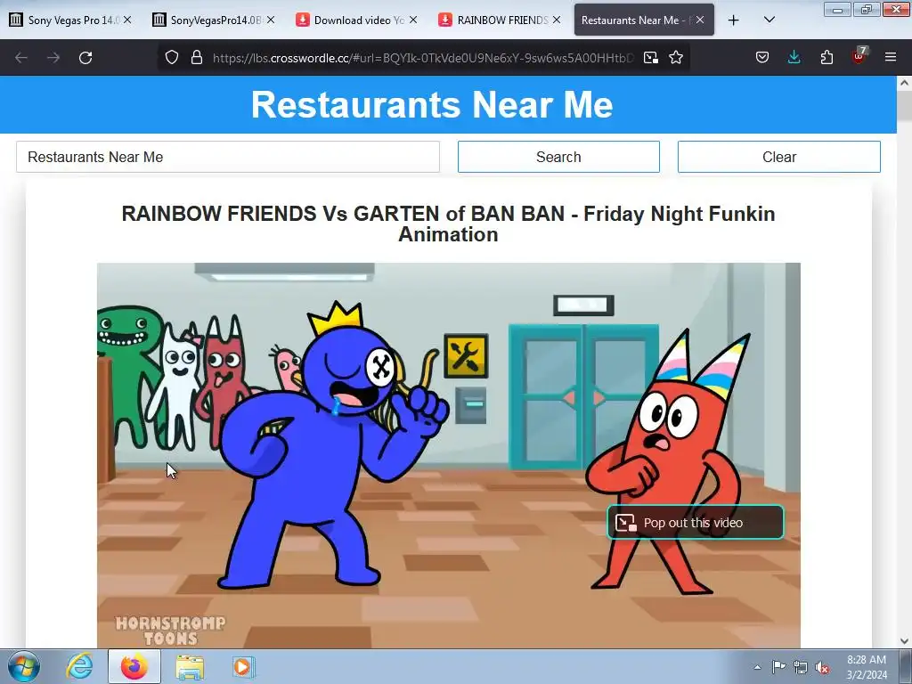Focus the Restaurants Near Me search field
912x684 pixels.
[228, 157]
